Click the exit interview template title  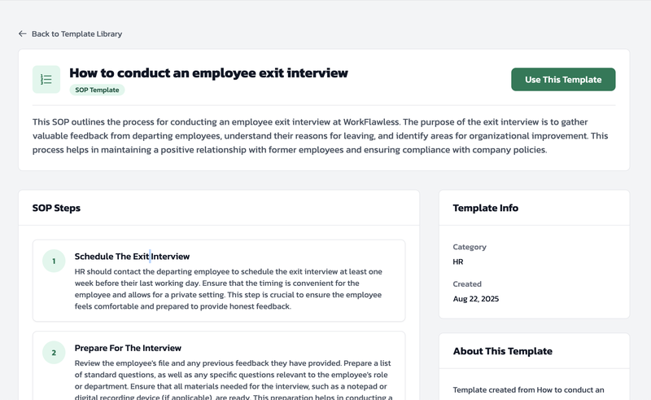pos(208,73)
